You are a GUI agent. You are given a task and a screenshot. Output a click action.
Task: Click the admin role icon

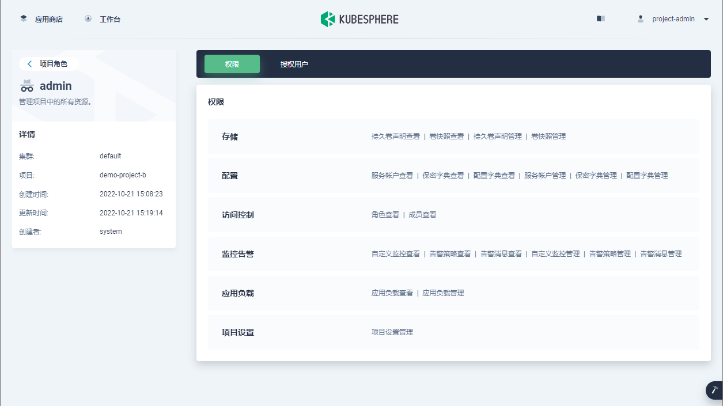(x=27, y=86)
